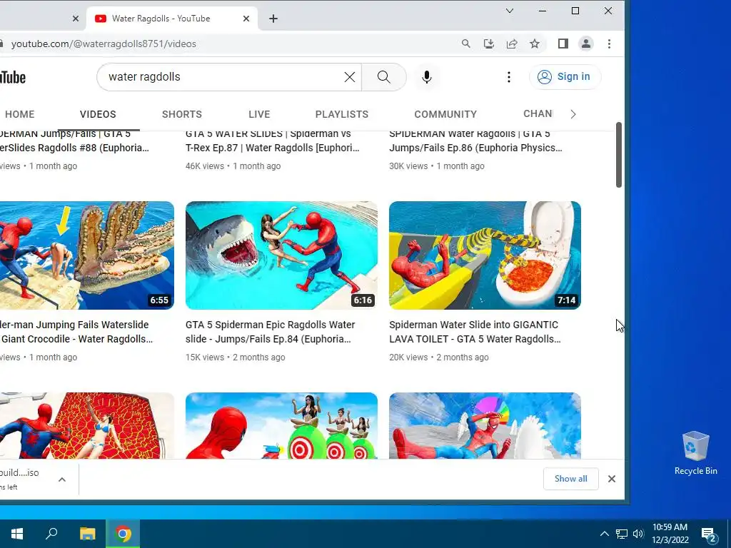Click the text 20K views 2 months ago
The height and width of the screenshot is (548, 731).
pos(439,357)
